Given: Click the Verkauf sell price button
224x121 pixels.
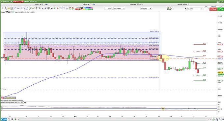Looking at the screenshot, I should 213,9.
